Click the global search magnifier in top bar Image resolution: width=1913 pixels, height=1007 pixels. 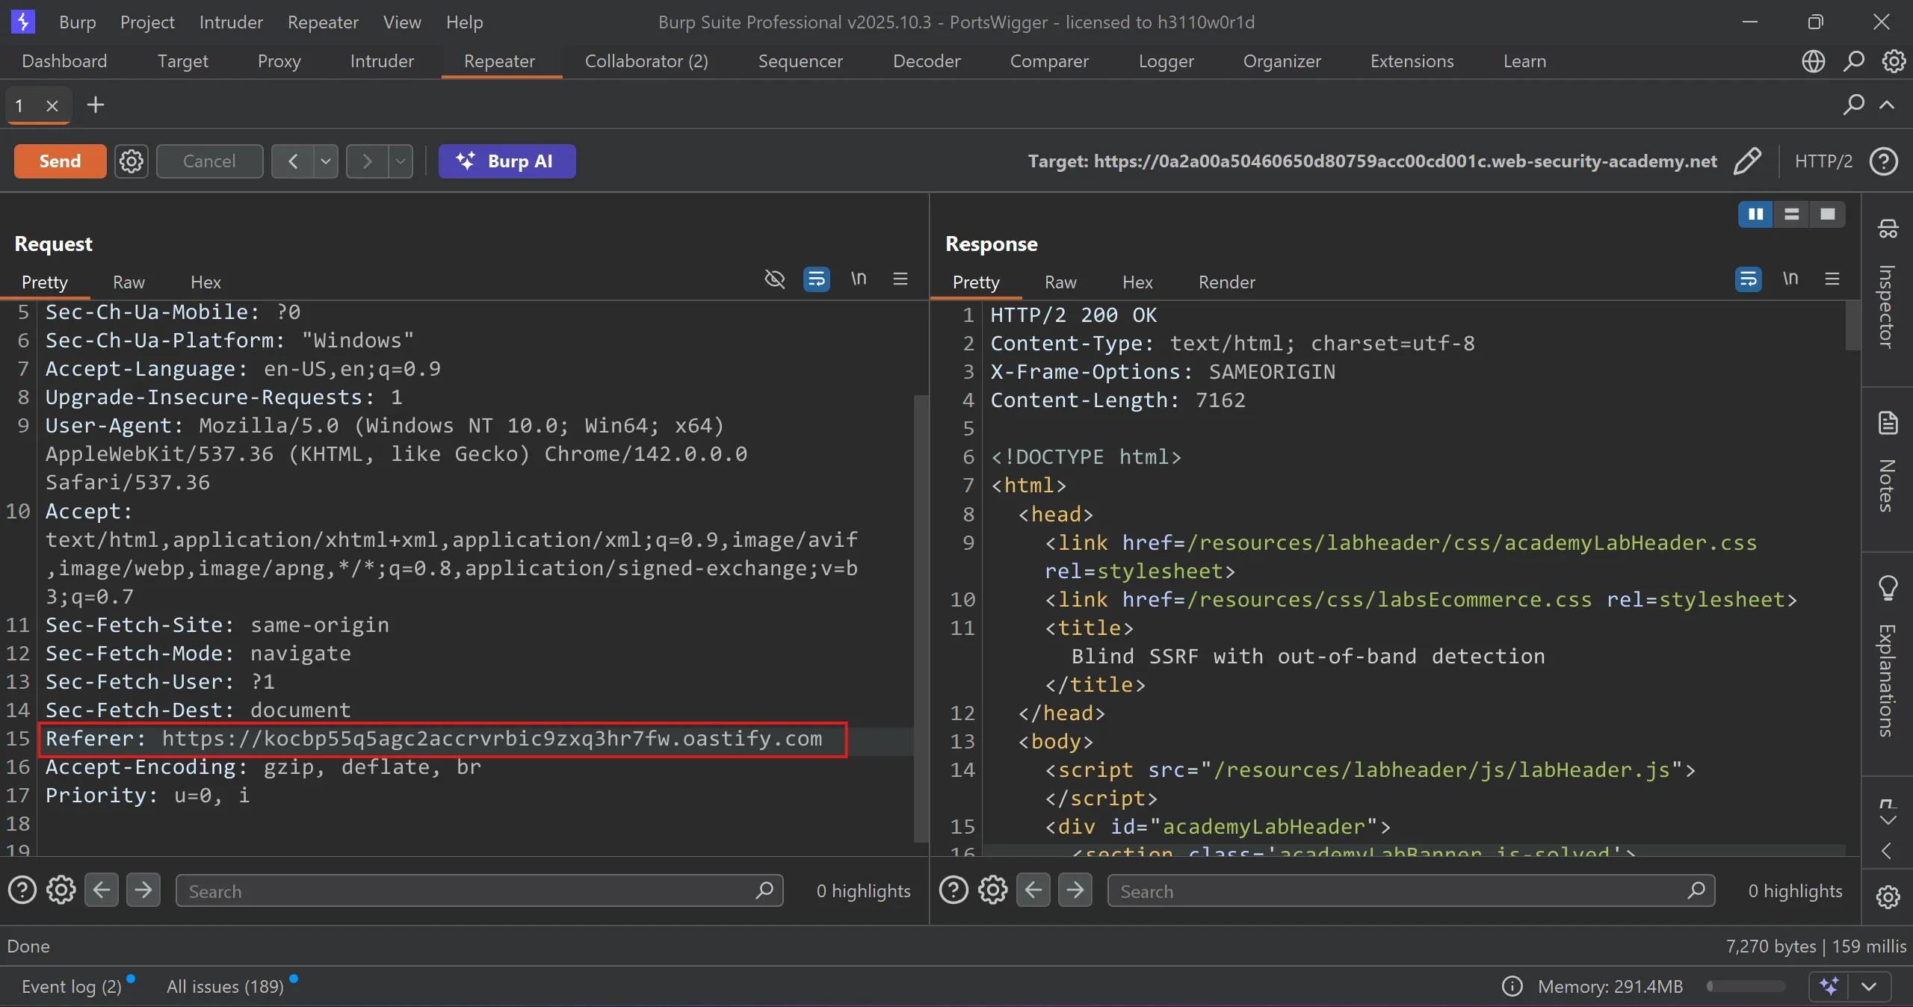[x=1853, y=61]
